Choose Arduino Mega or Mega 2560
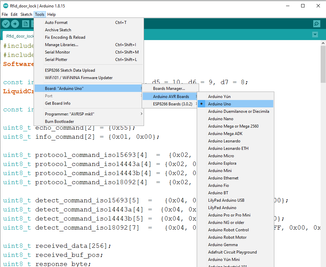 coord(235,126)
